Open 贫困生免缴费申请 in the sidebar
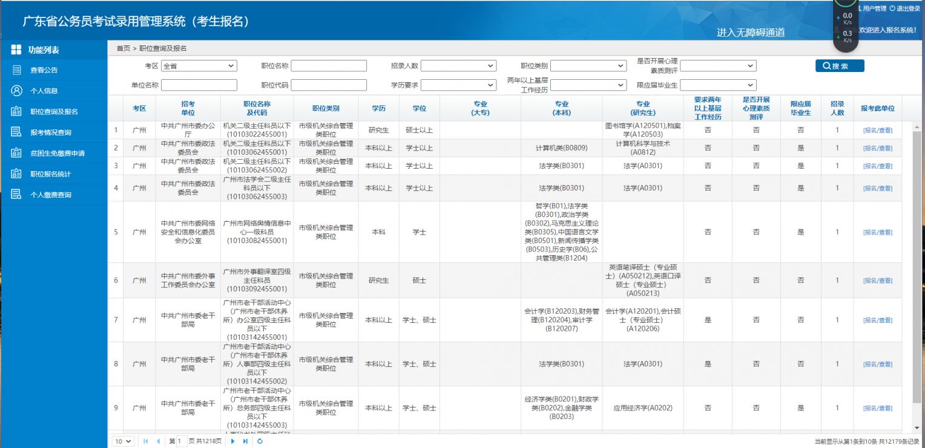Screen dimensions: 925x448 (58, 153)
